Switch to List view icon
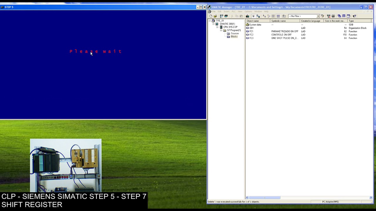 pyautogui.click(x=273, y=16)
